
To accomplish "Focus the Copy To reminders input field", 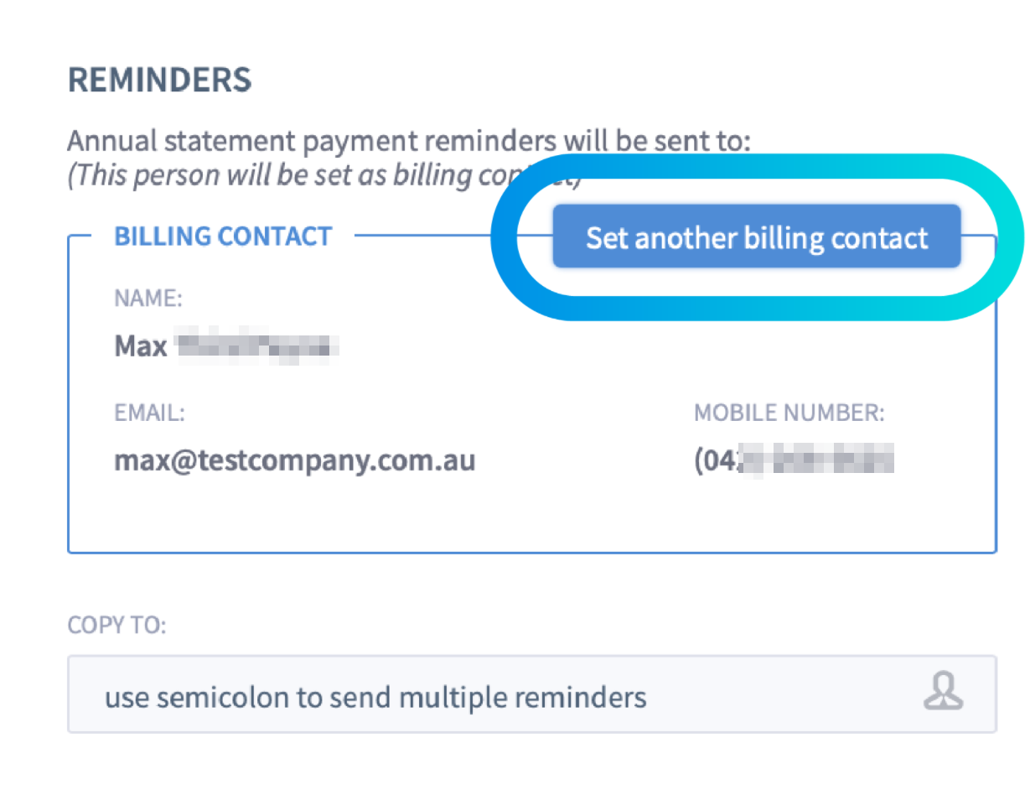I will 532,694.
